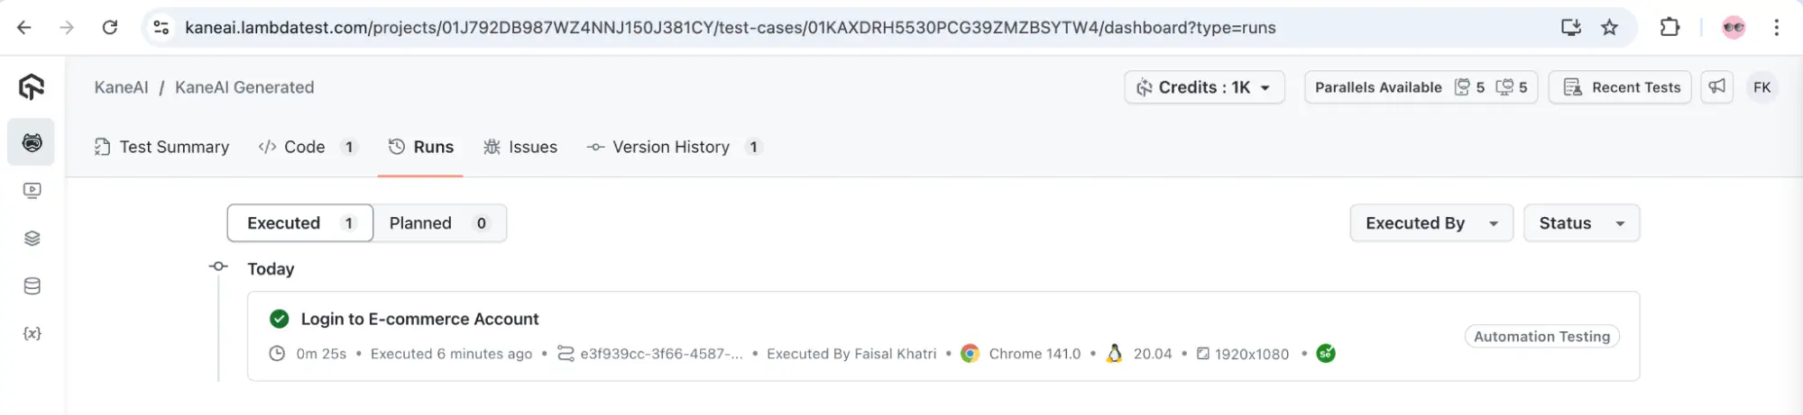
Task: Click the Selenium badge icon on the run
Action: (1325, 354)
